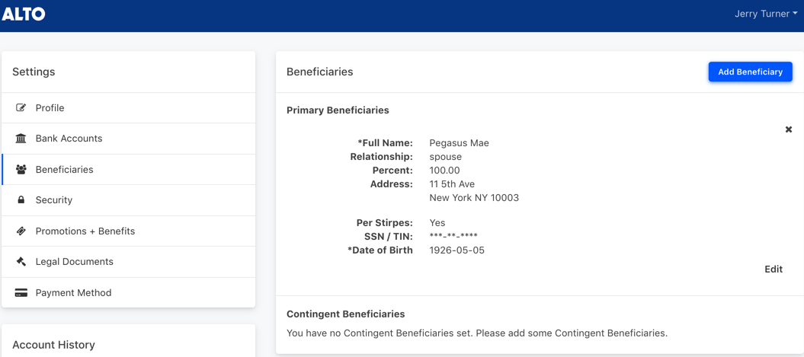
Task: Click the Add Beneficiary button
Action: tap(750, 72)
